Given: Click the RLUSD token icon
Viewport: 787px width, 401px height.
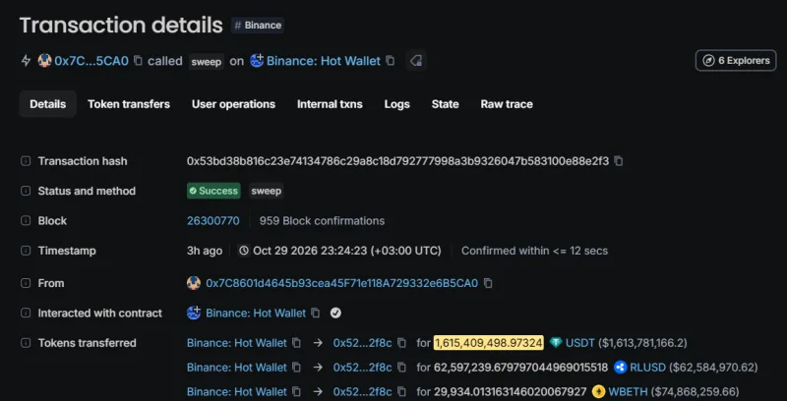Looking at the screenshot, I should pos(621,367).
